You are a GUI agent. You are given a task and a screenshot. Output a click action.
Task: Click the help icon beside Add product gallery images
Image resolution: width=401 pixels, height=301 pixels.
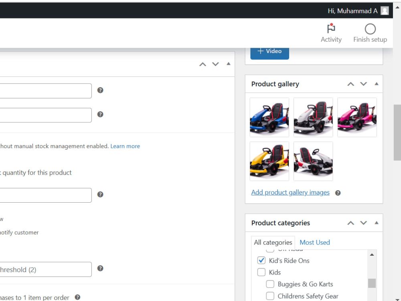tap(338, 193)
